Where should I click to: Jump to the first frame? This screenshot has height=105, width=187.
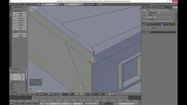point(86,104)
